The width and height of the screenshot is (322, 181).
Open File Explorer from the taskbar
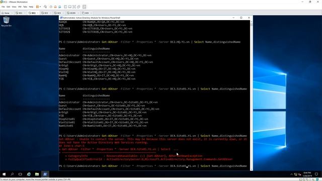37,174
